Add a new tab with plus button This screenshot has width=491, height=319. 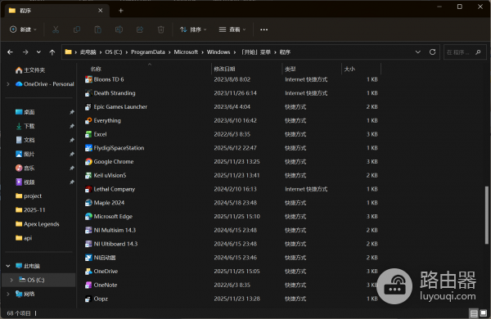pos(120,11)
